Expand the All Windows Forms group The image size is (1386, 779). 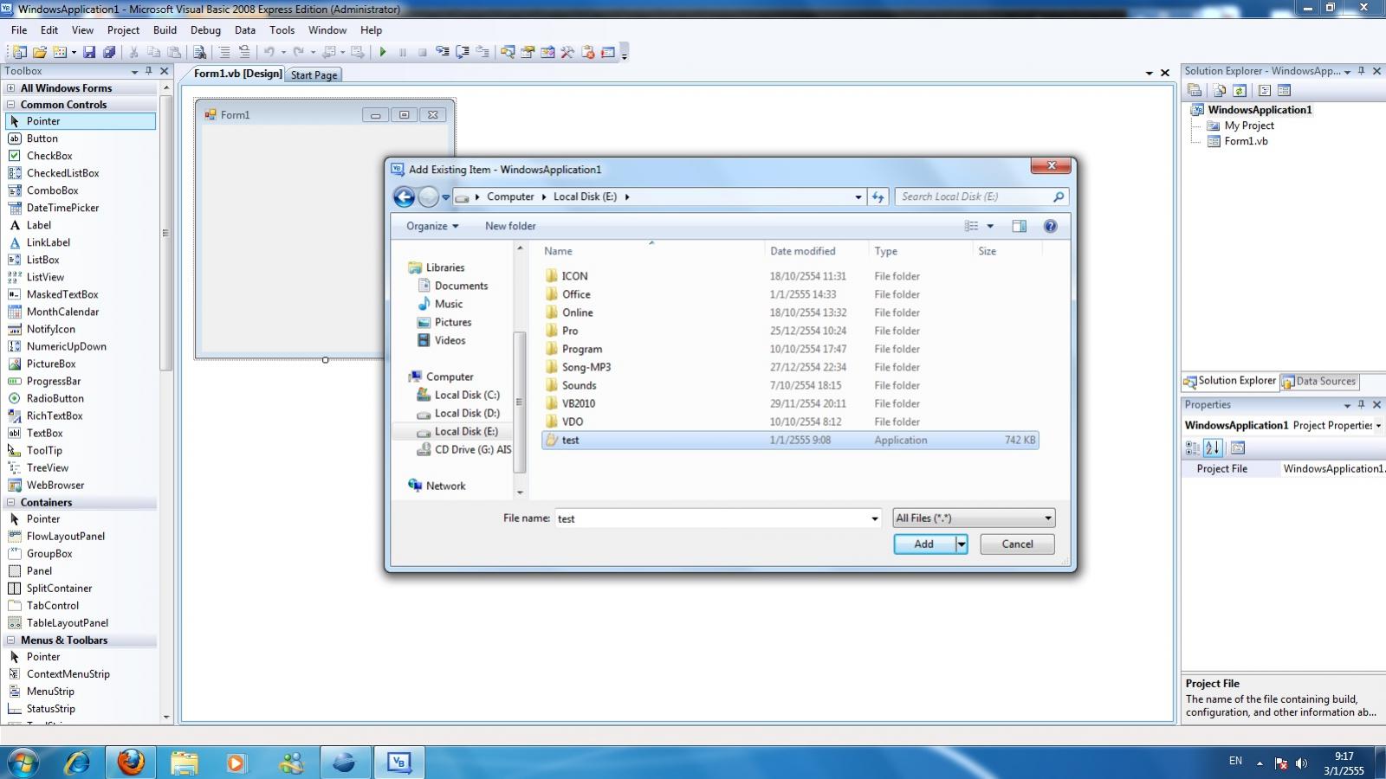pyautogui.click(x=11, y=88)
